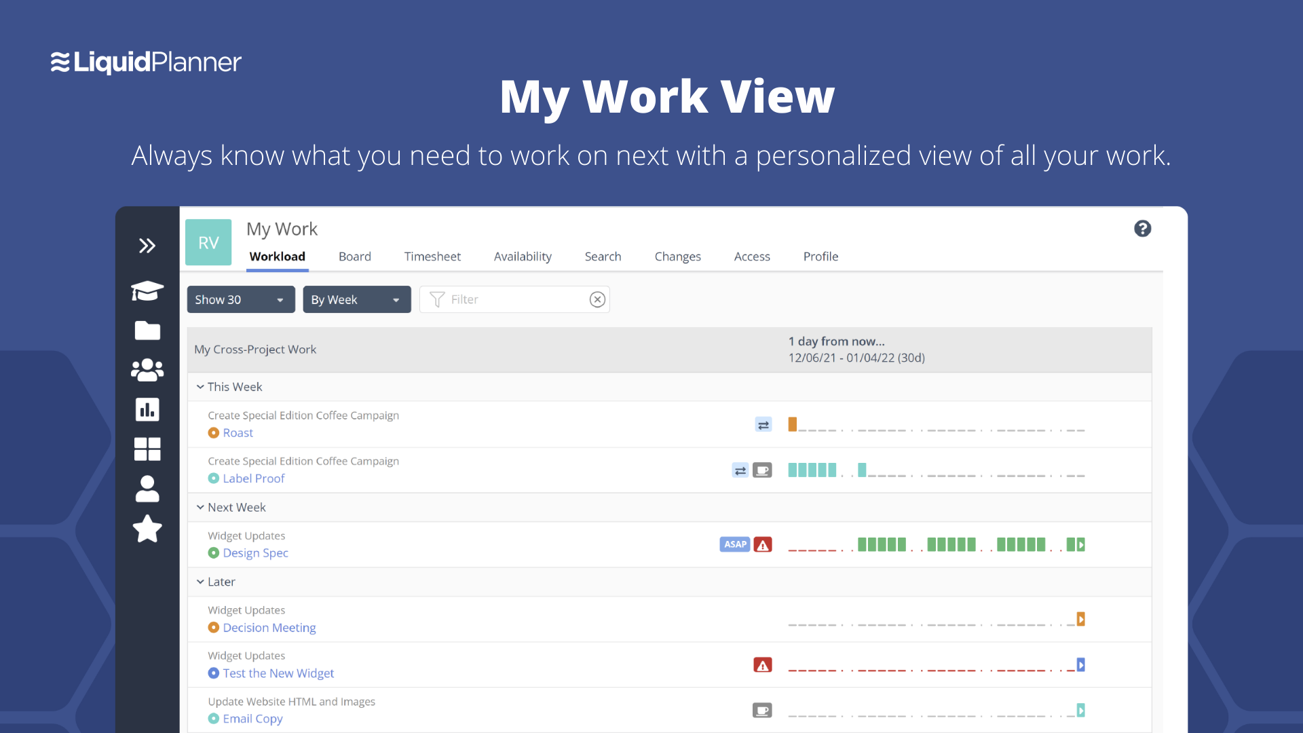Screen dimensions: 1303x733
Task: Collapse the Later section
Action: tap(200, 581)
